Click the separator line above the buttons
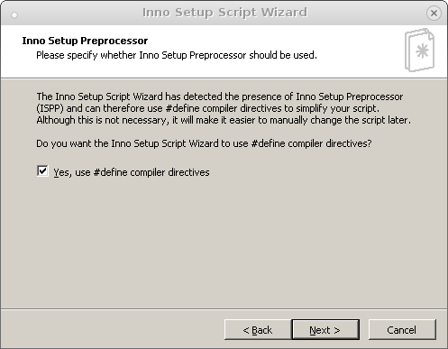 (x=224, y=308)
